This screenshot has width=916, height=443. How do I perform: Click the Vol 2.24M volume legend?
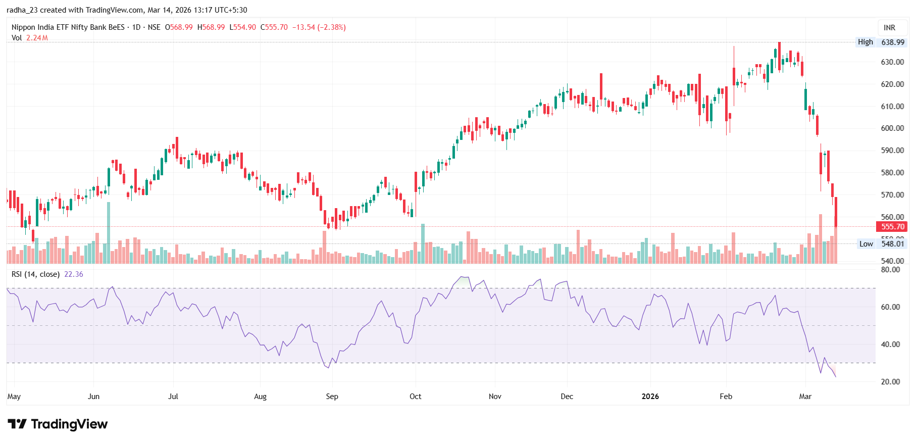(30, 38)
